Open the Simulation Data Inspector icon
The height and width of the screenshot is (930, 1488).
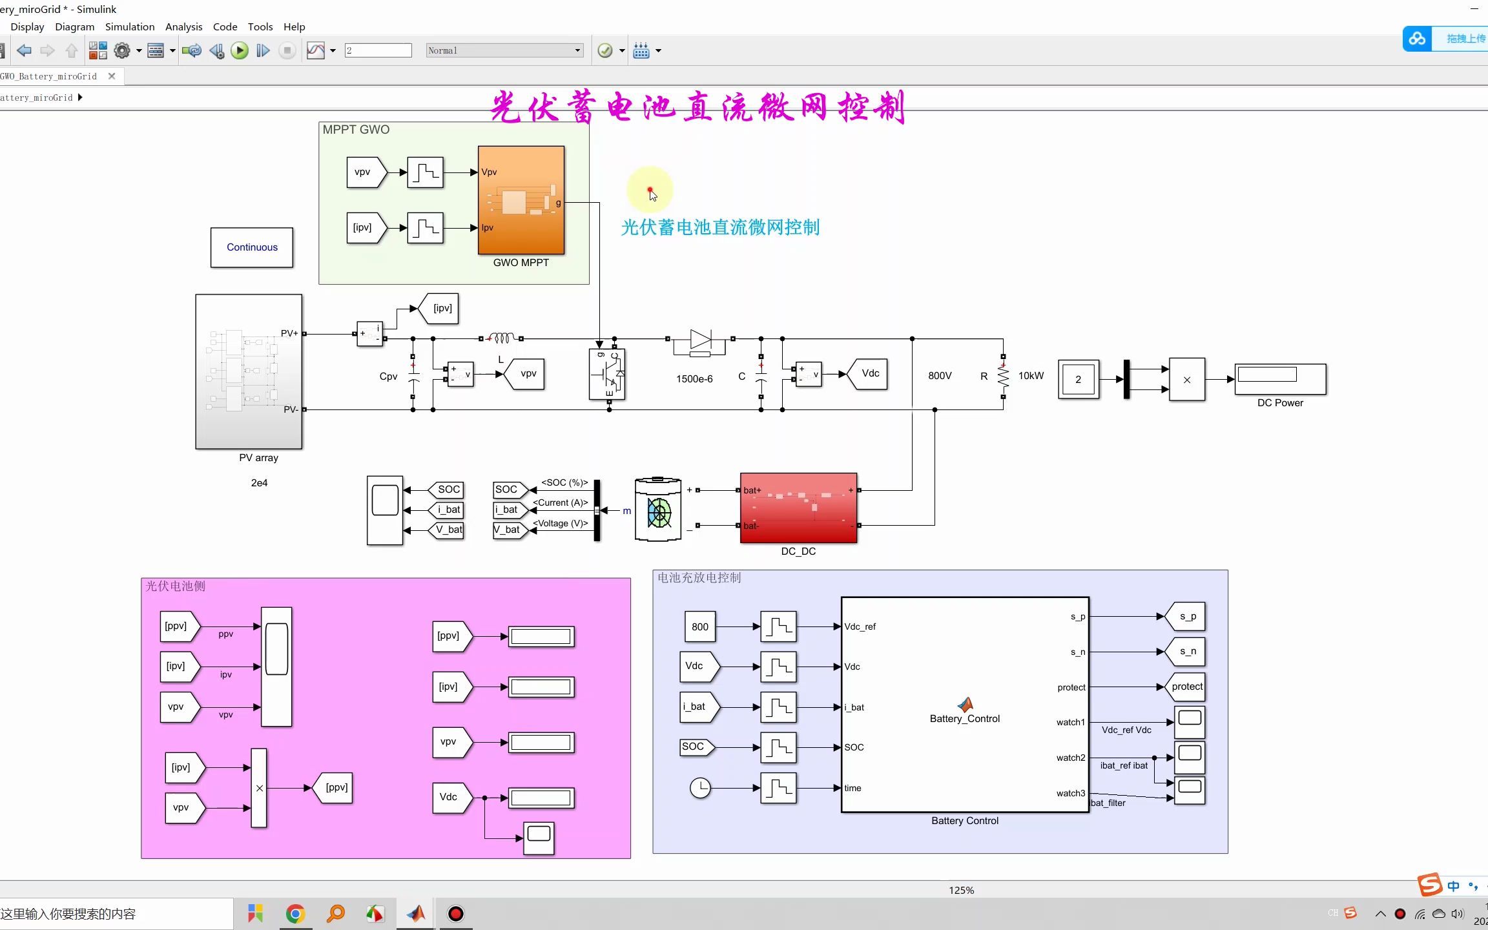pos(316,50)
